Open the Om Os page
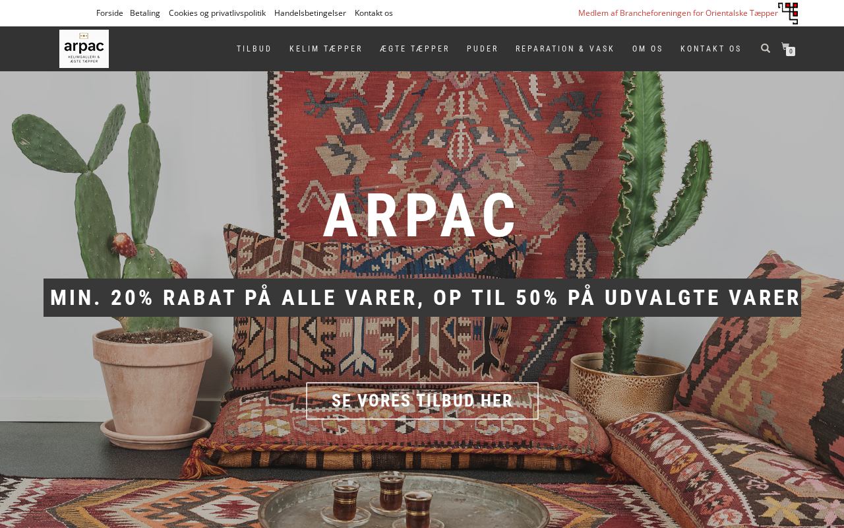The image size is (844, 528). tap(648, 49)
